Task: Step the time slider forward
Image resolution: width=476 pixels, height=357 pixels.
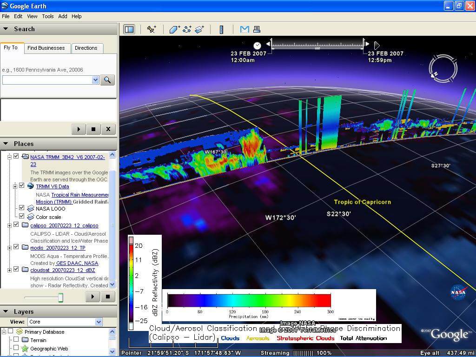Action: pyautogui.click(x=367, y=44)
